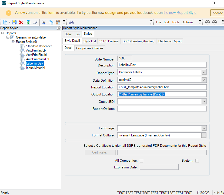The image size is (224, 195).
Task: Open the Data Definition dropdown
Action: [x=204, y=80]
